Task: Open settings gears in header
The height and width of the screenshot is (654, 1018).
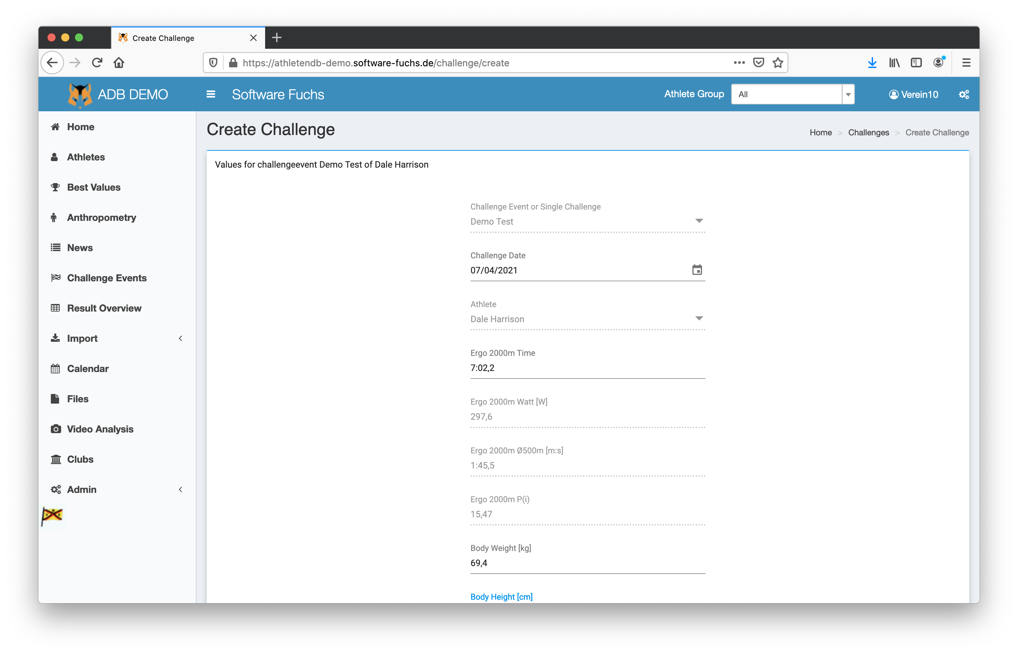Action: (x=964, y=94)
